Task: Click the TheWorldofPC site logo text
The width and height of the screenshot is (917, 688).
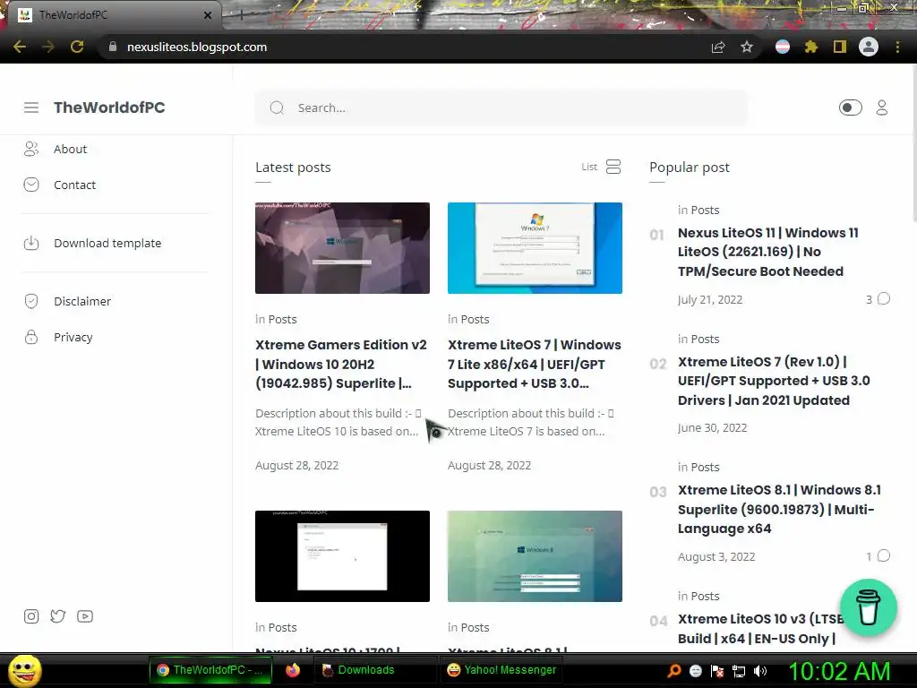Action: pos(109,107)
